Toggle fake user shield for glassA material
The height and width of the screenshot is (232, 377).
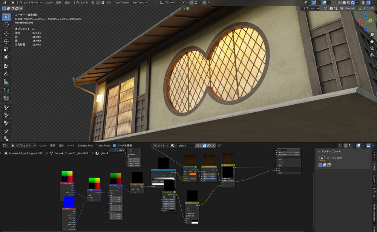[204, 145]
